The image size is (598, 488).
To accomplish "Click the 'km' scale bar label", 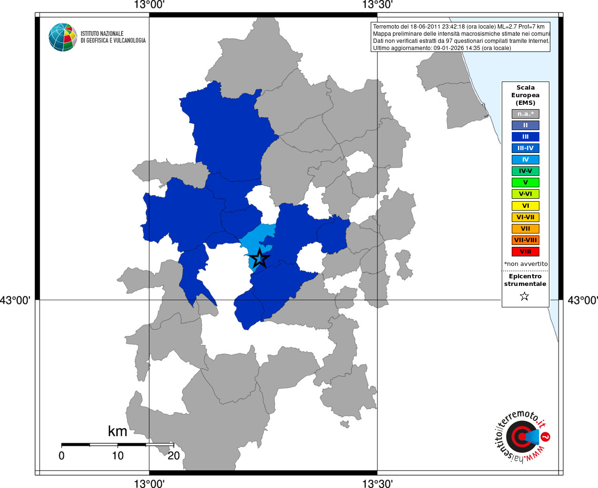I will (118, 431).
